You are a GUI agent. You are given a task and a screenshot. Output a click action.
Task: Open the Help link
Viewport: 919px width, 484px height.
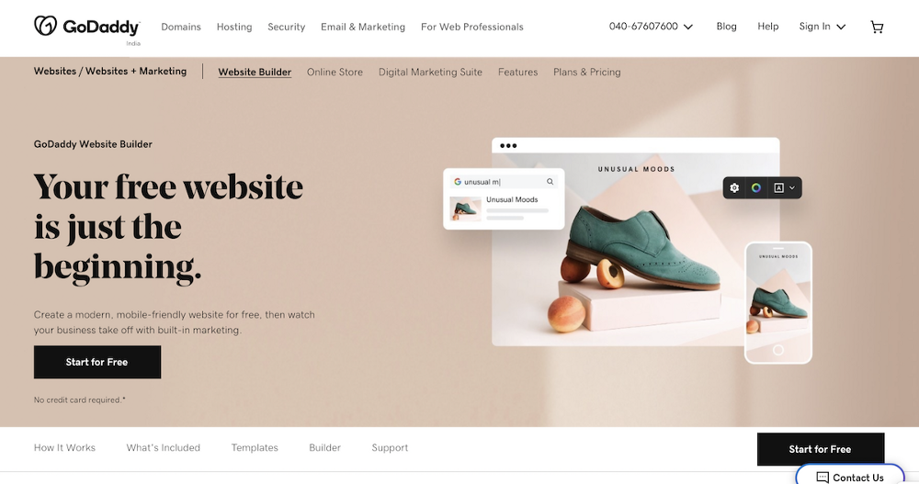point(767,27)
